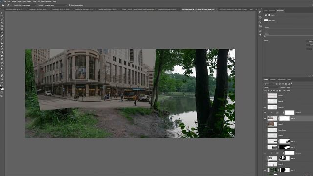The height and width of the screenshot is (176, 313).
Task: Select the Eyedropper tool in the toolbar
Action: pyautogui.click(x=2, y=33)
